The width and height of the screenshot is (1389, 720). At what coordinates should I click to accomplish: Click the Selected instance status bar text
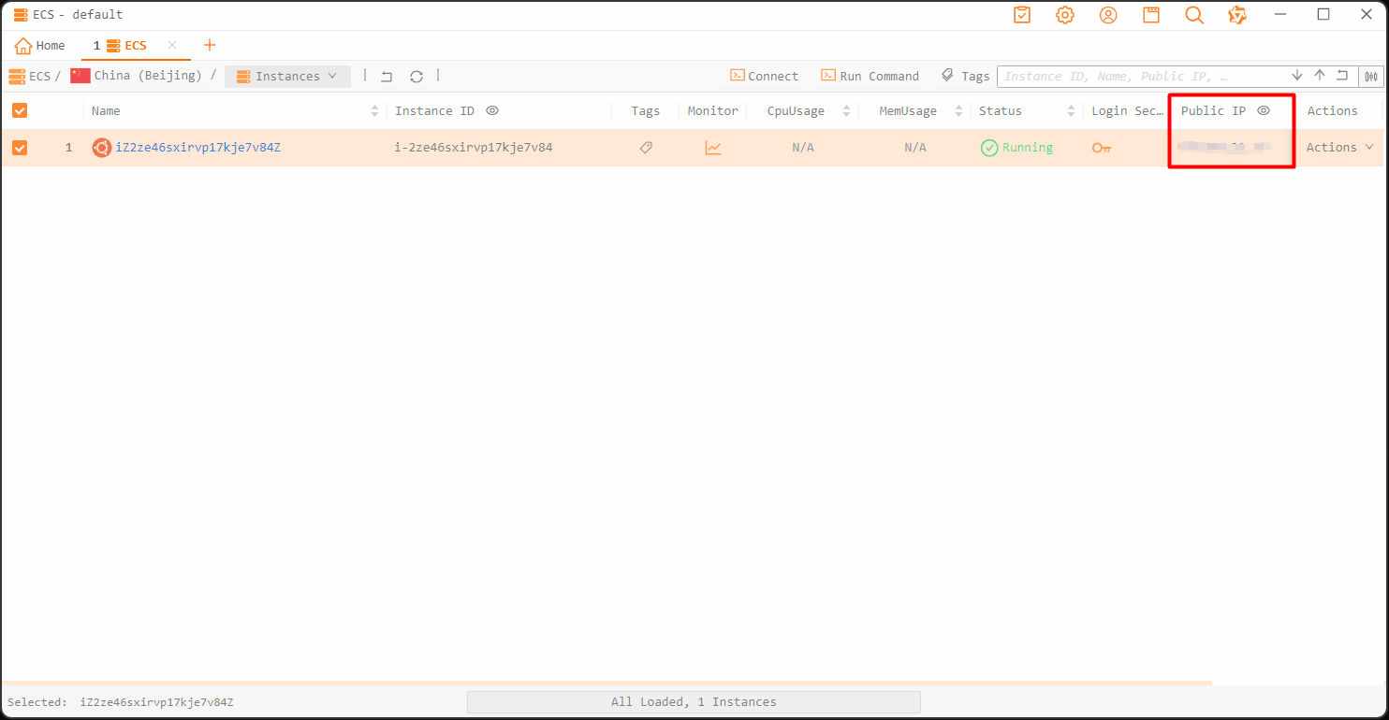click(x=121, y=702)
